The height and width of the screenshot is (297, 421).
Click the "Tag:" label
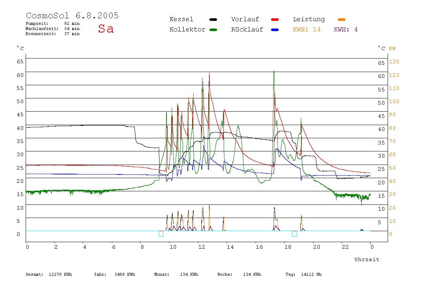[290, 274]
